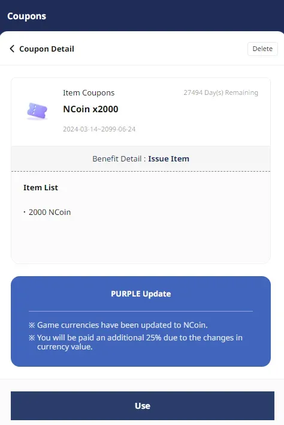This screenshot has height=425, width=284.
Task: Select the Coupon Detail heading
Action: point(47,49)
